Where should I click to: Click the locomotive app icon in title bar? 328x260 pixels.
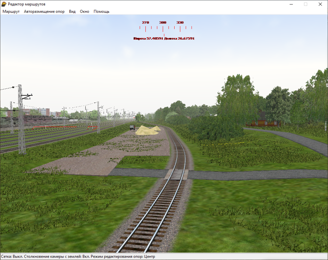[x=4, y=4]
